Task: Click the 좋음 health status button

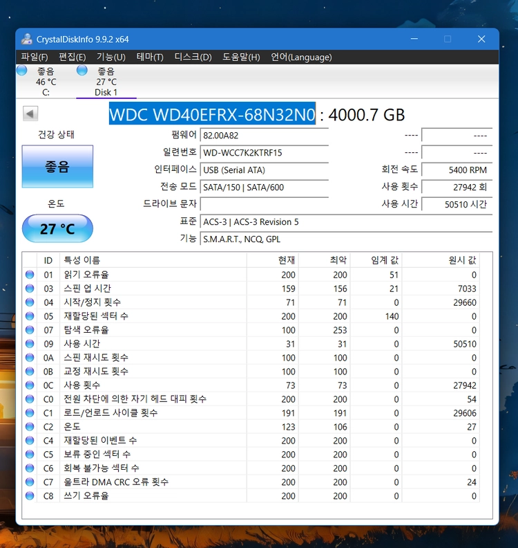Action: click(x=57, y=166)
